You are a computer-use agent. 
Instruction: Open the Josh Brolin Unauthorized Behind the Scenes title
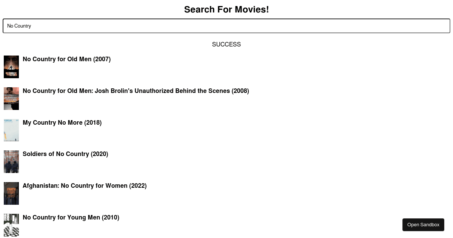pyautogui.click(x=136, y=91)
